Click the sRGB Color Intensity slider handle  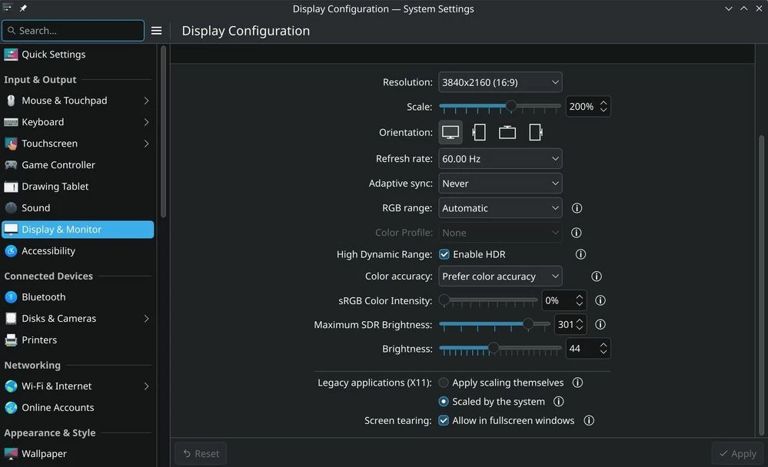point(444,300)
